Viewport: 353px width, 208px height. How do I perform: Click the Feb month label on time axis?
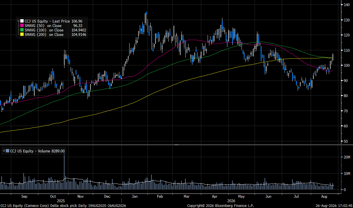pyautogui.click(x=160, y=197)
